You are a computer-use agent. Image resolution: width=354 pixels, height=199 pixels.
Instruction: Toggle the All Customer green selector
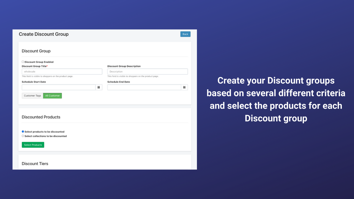(52, 95)
